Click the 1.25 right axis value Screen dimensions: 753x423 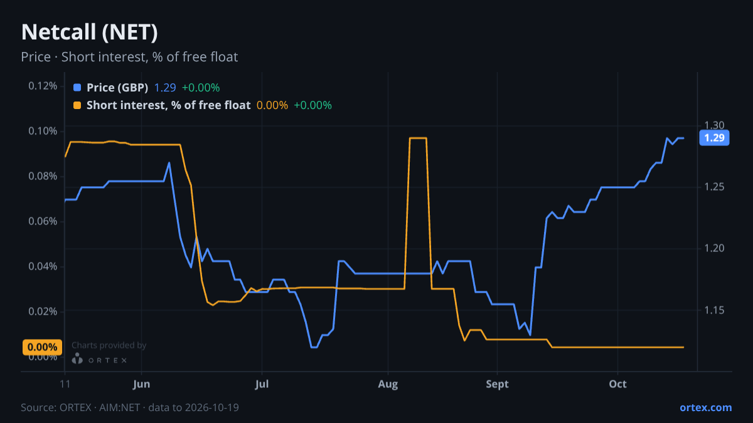click(x=715, y=187)
